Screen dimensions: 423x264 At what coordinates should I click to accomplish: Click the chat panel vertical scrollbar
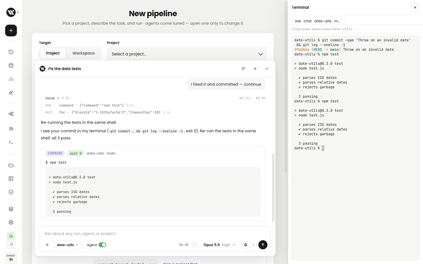(273, 187)
